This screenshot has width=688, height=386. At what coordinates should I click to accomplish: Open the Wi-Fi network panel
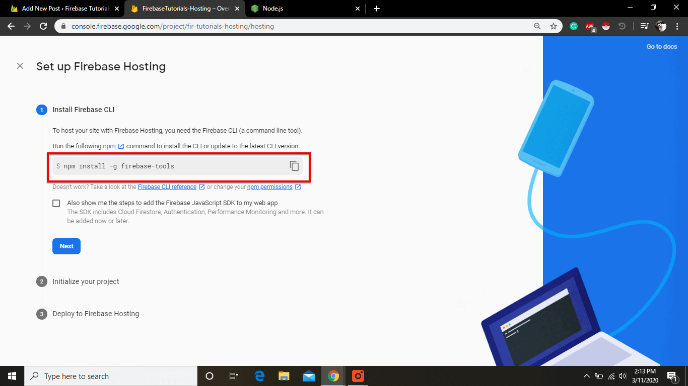coord(611,376)
